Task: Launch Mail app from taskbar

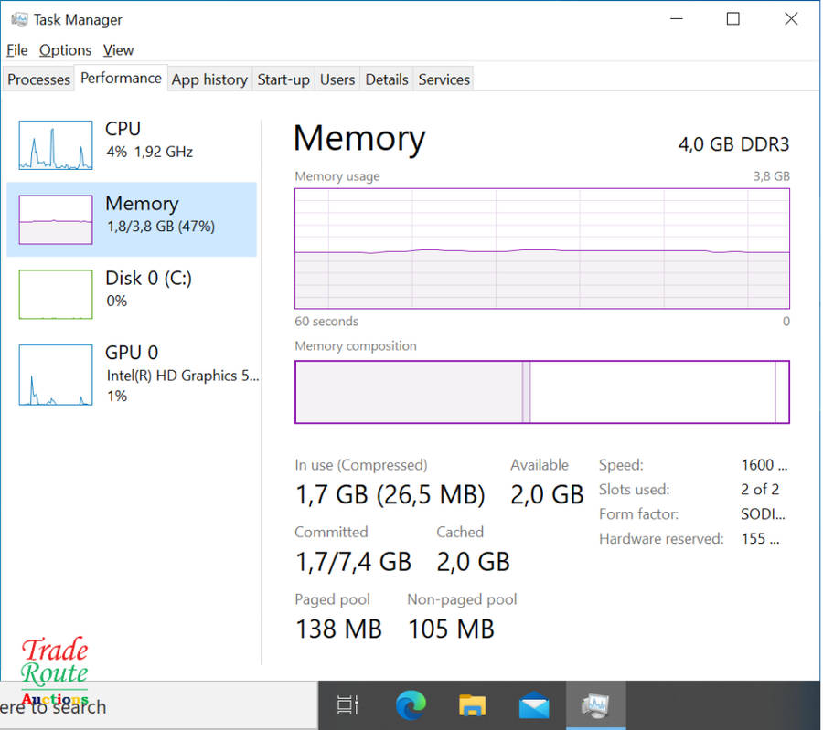Action: tap(534, 705)
